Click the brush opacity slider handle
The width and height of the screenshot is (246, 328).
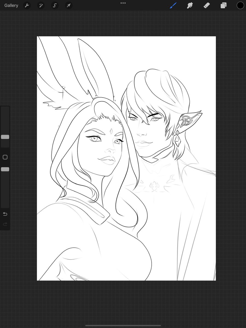(5, 169)
